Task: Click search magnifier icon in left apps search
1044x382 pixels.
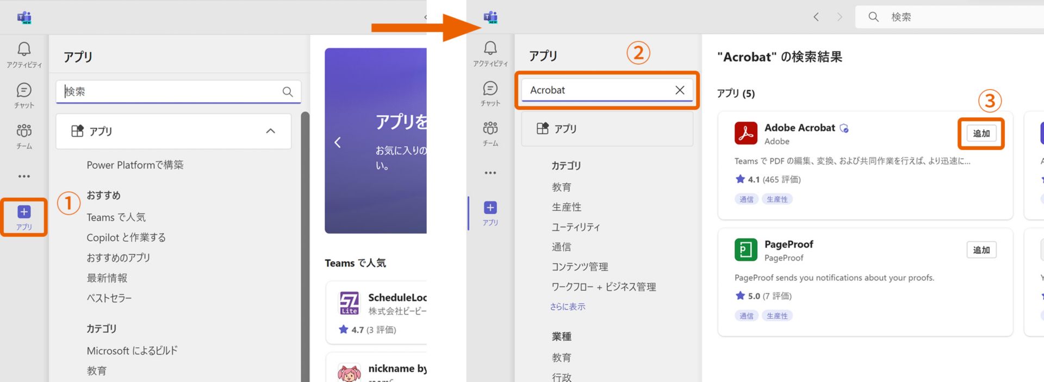Action: [288, 92]
